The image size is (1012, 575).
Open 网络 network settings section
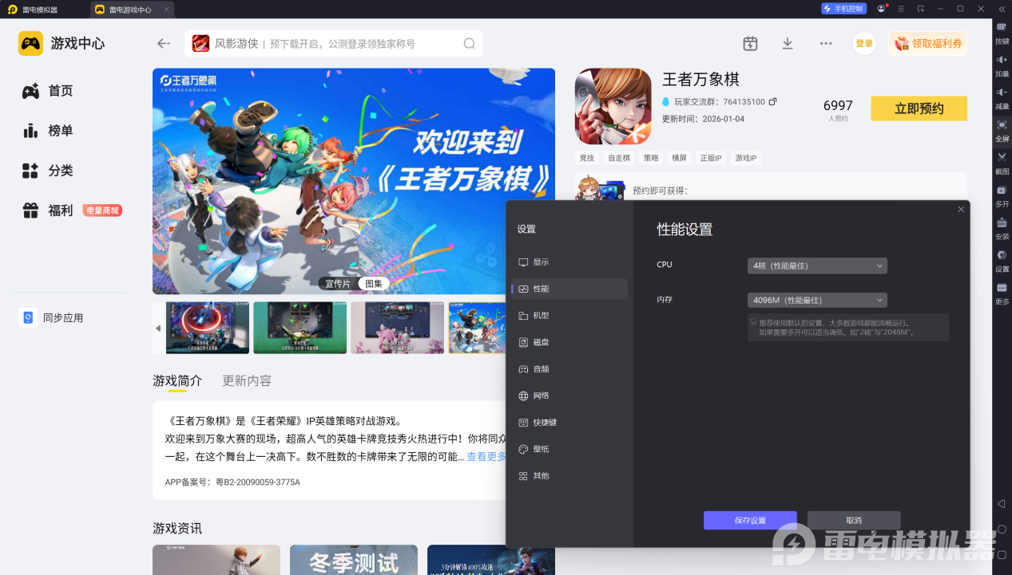[x=541, y=396]
